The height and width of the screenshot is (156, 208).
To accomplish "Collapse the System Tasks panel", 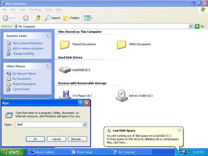I will 48,35.
